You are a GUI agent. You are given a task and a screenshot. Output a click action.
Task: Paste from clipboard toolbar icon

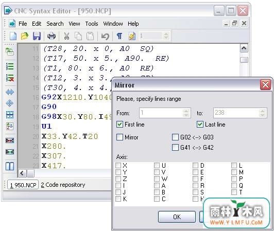pyautogui.click(x=90, y=36)
